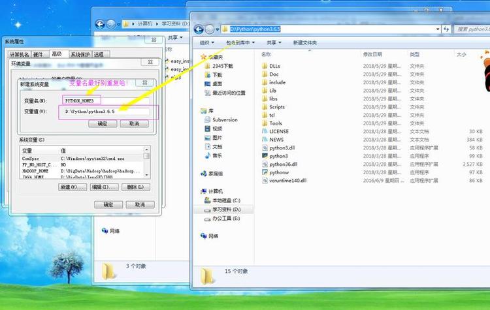Switch to 高级 tab

click(57, 54)
